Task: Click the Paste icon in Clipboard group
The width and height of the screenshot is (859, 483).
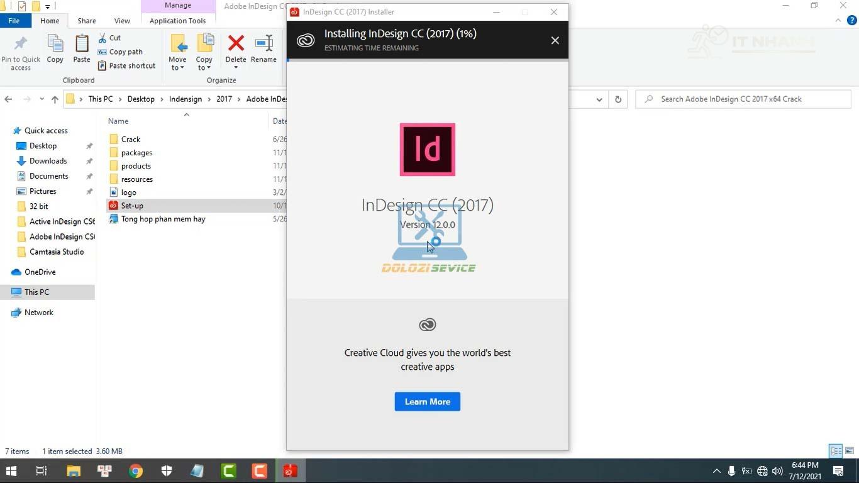Action: (x=82, y=45)
